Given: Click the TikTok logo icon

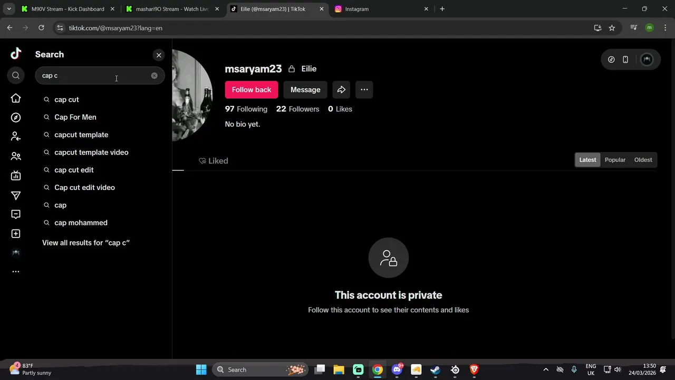Looking at the screenshot, I should pos(16,53).
